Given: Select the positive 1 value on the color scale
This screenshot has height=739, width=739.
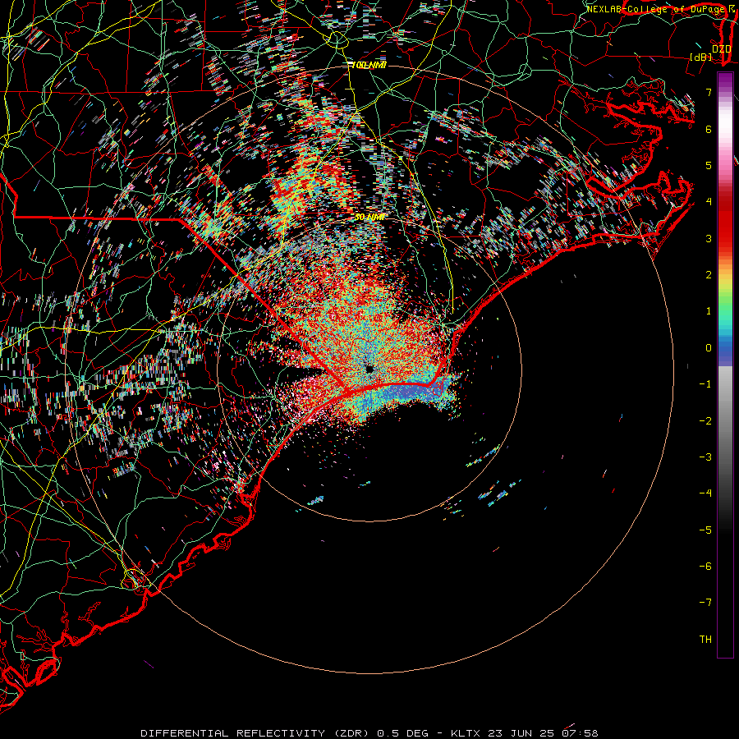Looking at the screenshot, I should point(709,310).
